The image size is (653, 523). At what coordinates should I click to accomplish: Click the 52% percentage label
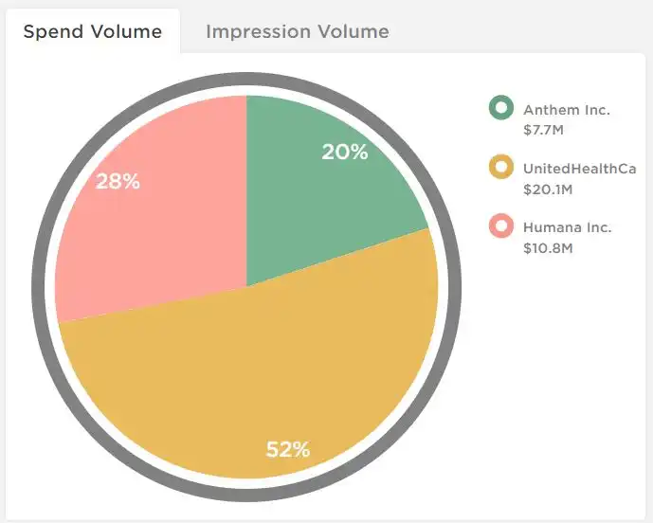coord(288,449)
